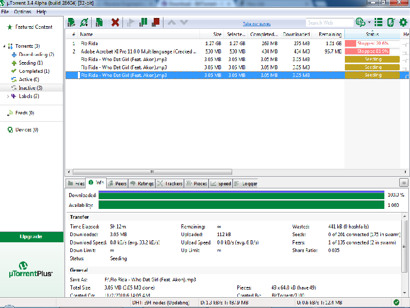
Task: Click Add Torrent from URL icon
Action: [84, 23]
